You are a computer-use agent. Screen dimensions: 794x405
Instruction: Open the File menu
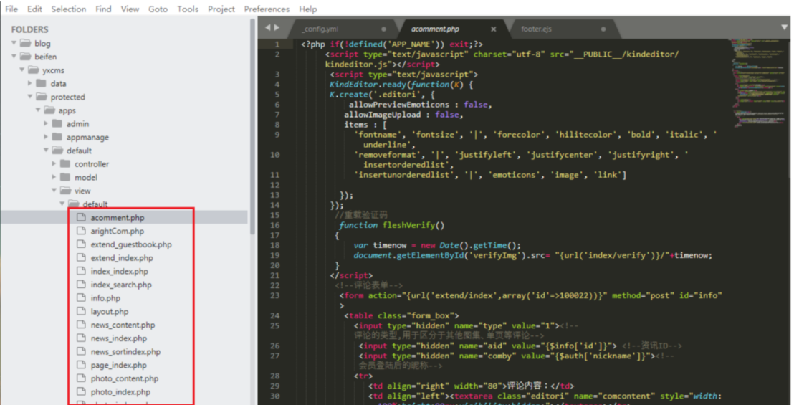coord(11,9)
